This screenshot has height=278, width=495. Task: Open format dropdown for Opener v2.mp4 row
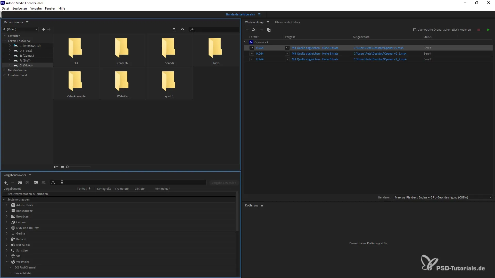pyautogui.click(x=252, y=48)
